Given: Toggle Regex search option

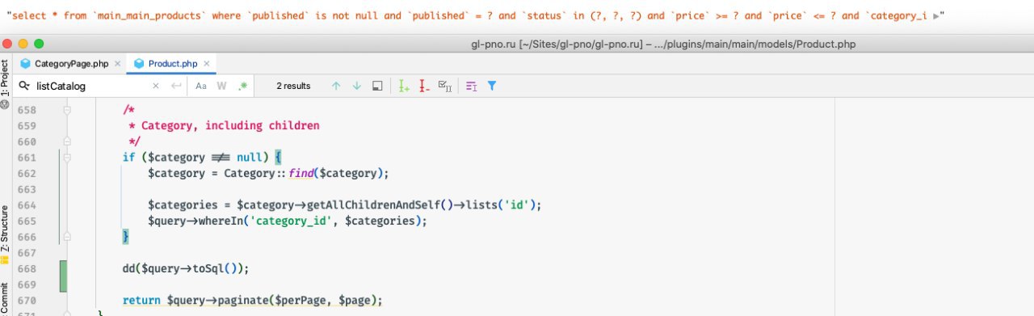Looking at the screenshot, I should click(x=242, y=86).
